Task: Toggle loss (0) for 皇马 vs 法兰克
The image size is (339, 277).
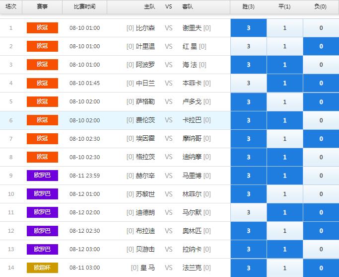Action: pyautogui.click(x=321, y=268)
